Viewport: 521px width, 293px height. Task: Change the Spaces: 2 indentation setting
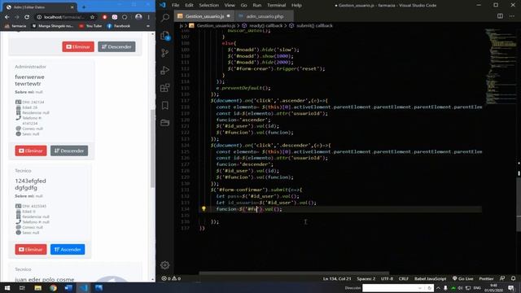(366, 278)
